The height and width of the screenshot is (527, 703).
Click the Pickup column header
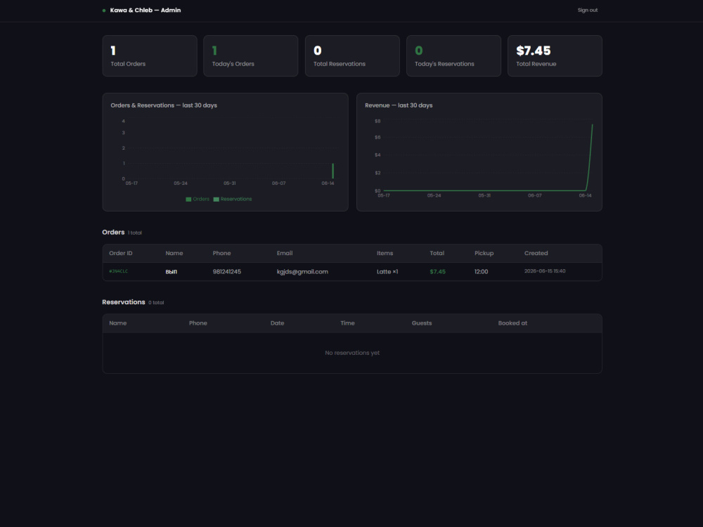[x=484, y=253]
